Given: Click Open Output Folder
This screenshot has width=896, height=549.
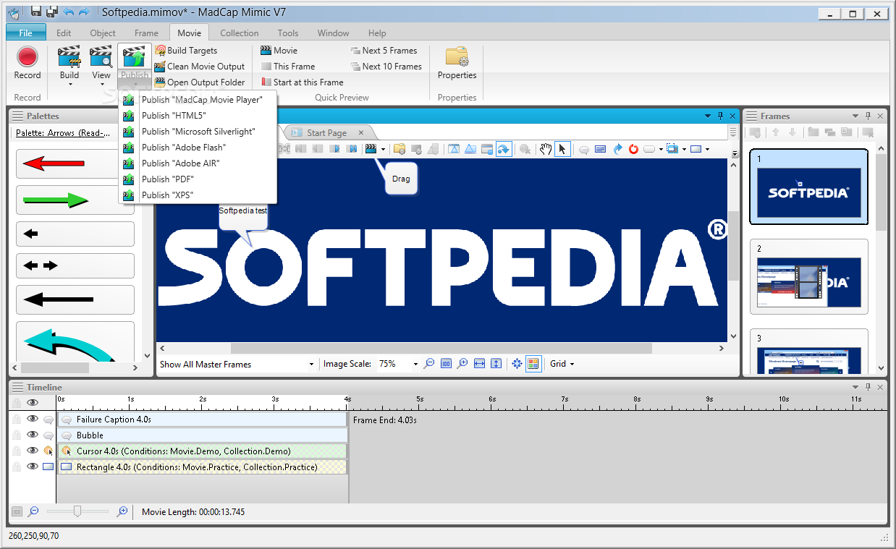Looking at the screenshot, I should [x=206, y=82].
